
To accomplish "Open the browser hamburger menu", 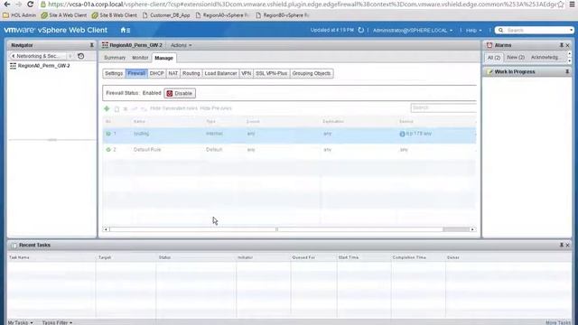I will [572, 5].
